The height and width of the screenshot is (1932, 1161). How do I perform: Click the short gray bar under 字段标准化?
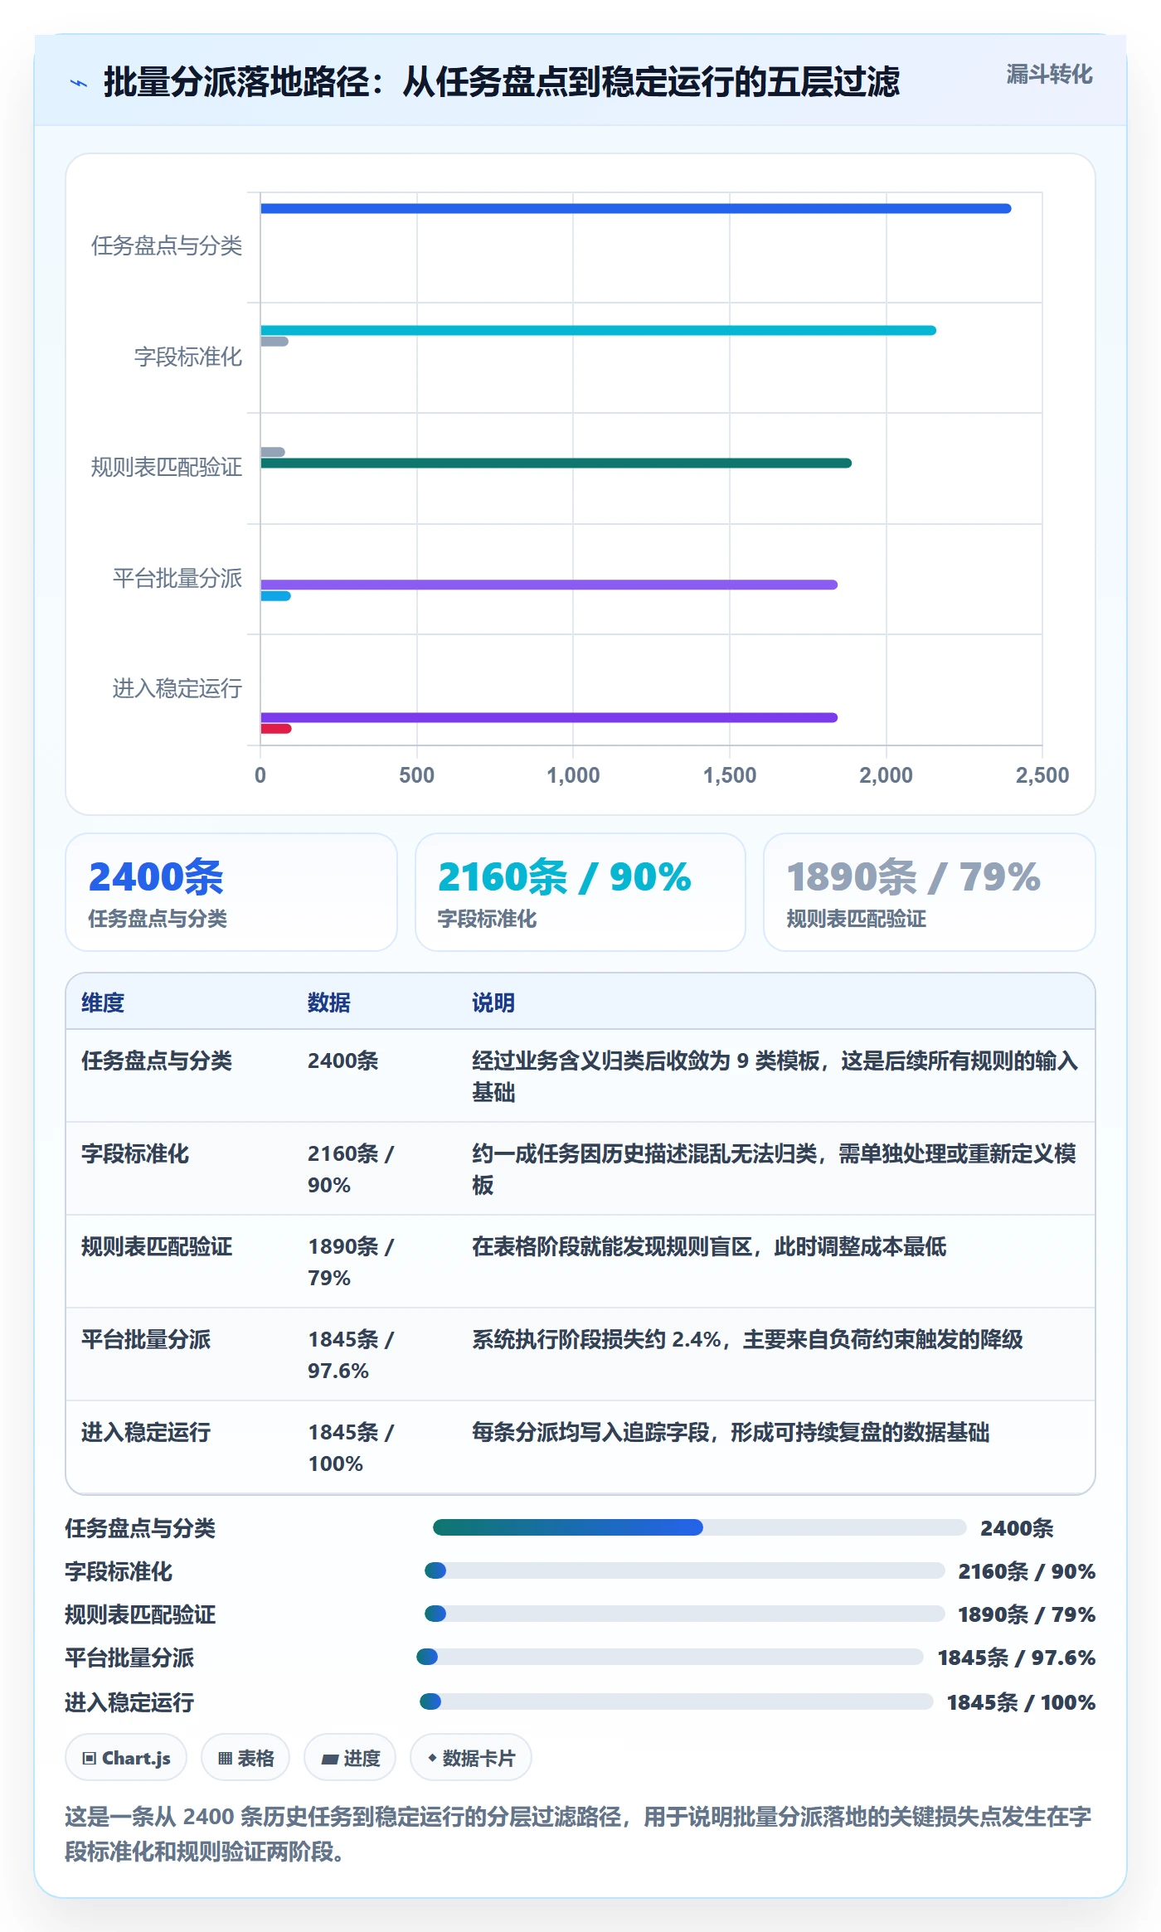click(x=274, y=342)
